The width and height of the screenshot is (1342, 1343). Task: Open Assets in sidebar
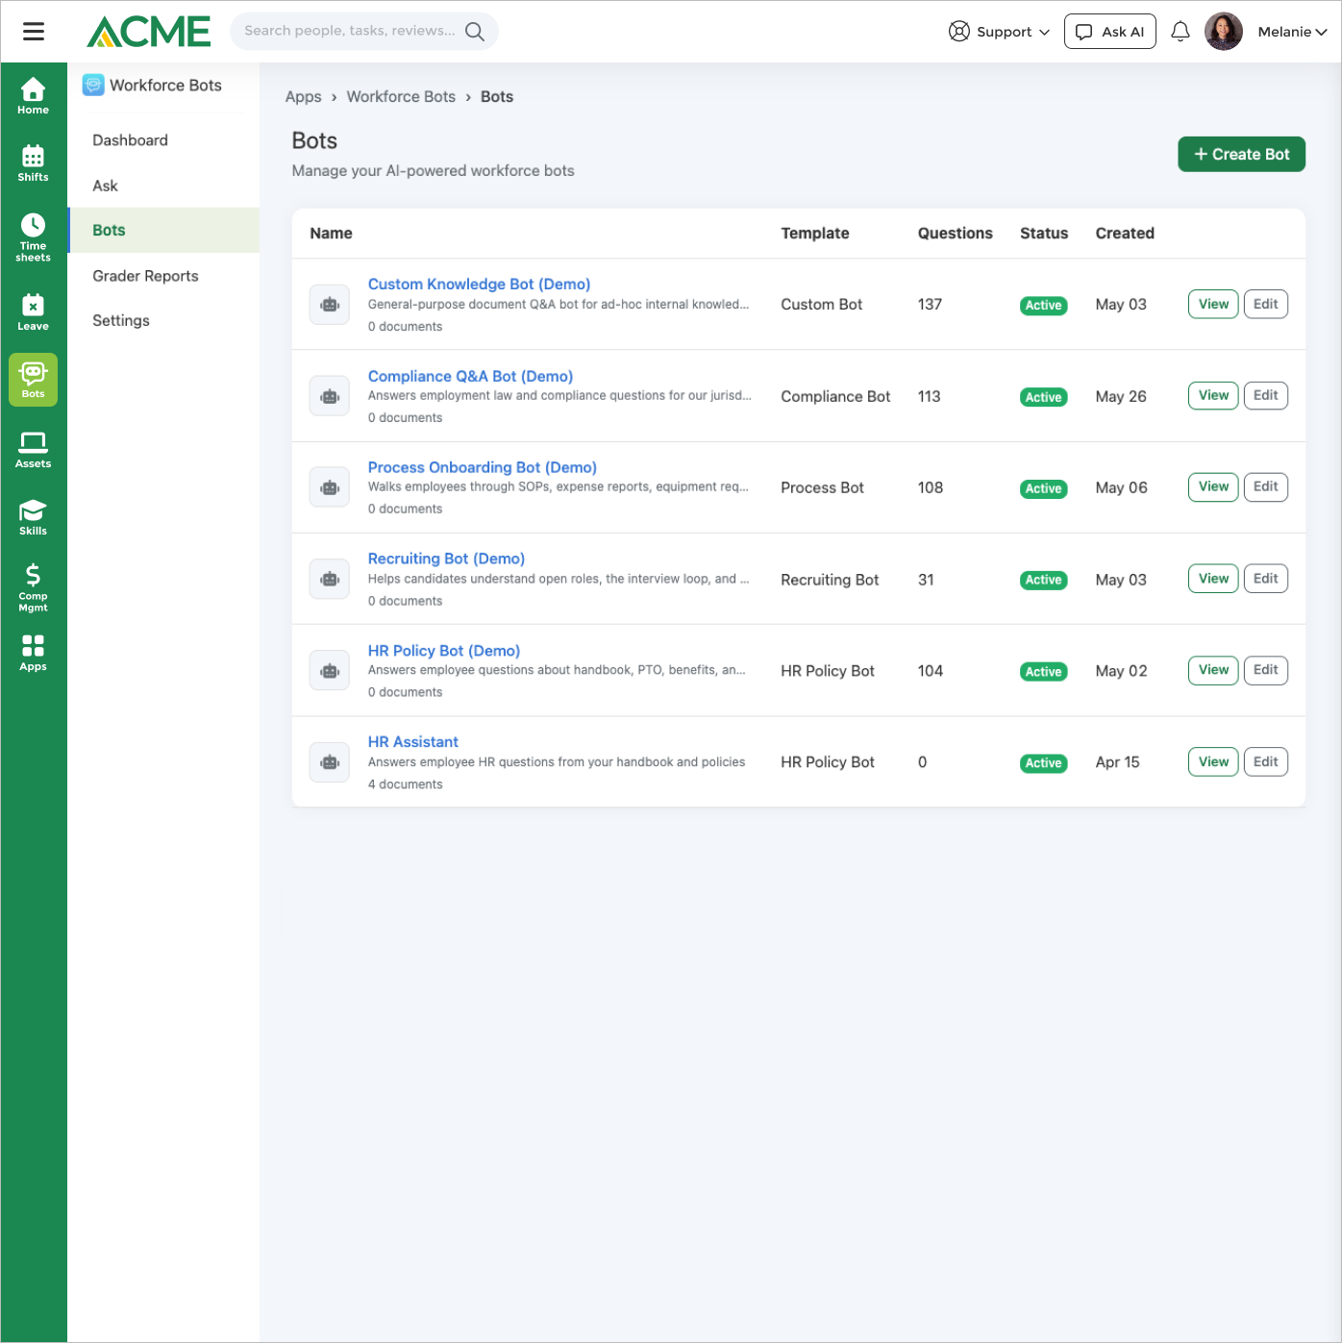point(33,450)
